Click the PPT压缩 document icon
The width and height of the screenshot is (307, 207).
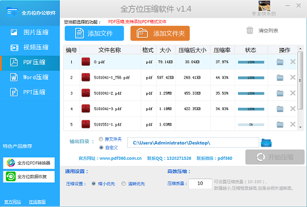pos(14,92)
